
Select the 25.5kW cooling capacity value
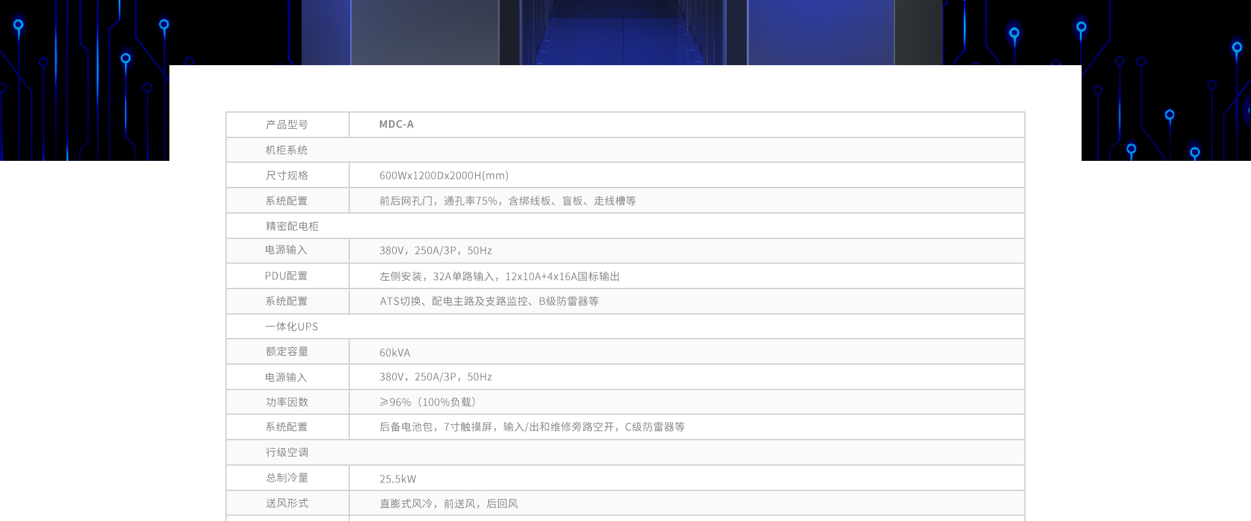397,479
